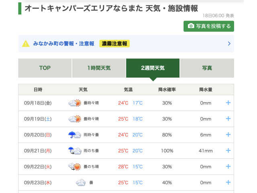257x193 pixels.
Task: Click the cloudy-sunny weather icon for 09月18日
Action: tap(75, 103)
